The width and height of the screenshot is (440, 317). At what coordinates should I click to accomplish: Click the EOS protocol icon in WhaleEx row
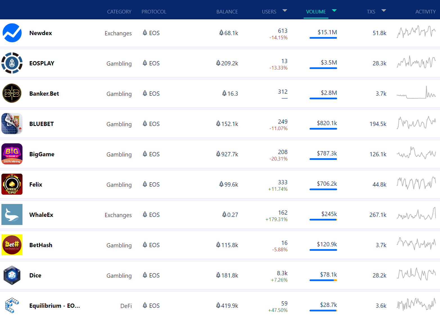click(145, 215)
